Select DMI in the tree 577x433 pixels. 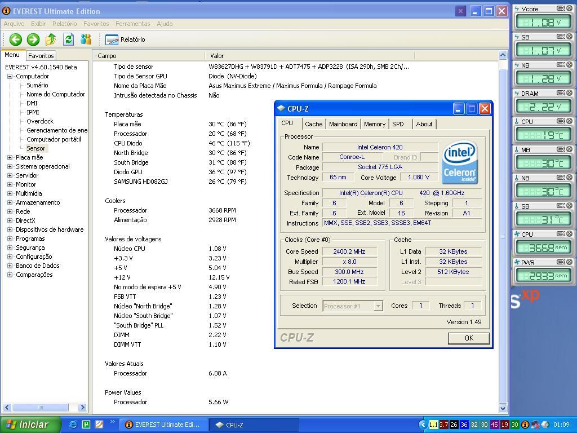[x=32, y=103]
